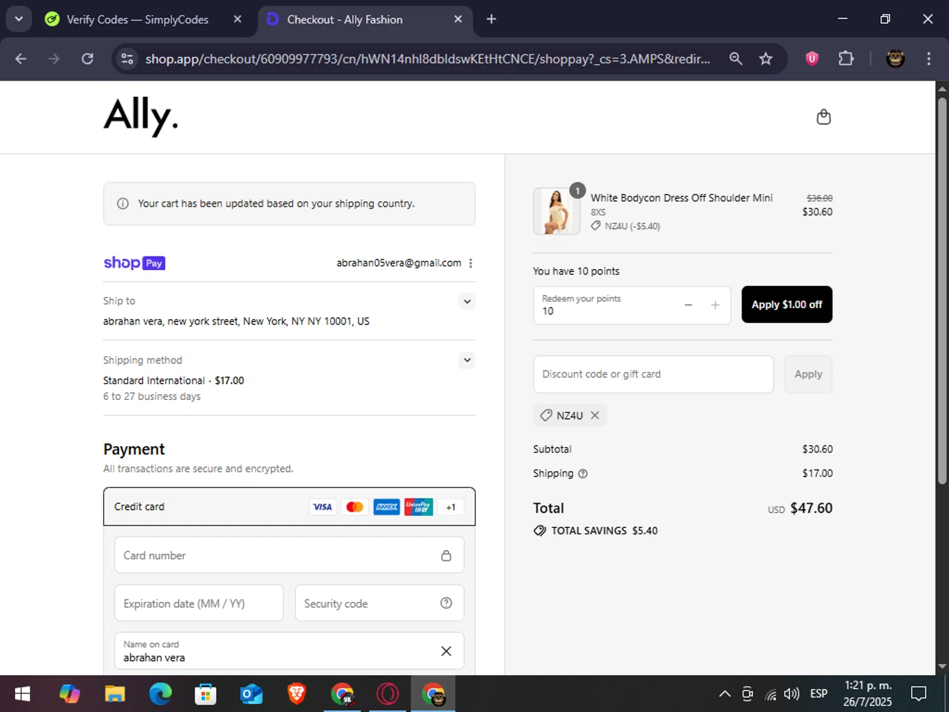
Task: Open the Security code help icon
Action: coord(446,603)
